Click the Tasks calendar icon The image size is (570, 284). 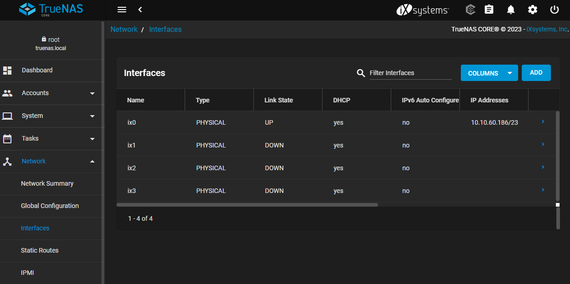pyautogui.click(x=7, y=138)
